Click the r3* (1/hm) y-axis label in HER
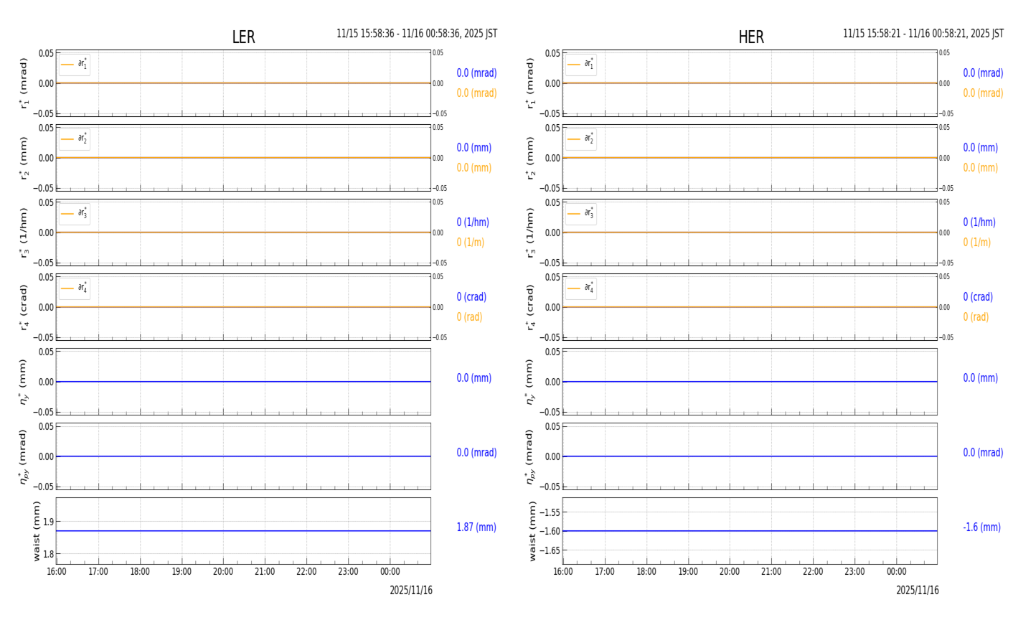 pyautogui.click(x=531, y=232)
